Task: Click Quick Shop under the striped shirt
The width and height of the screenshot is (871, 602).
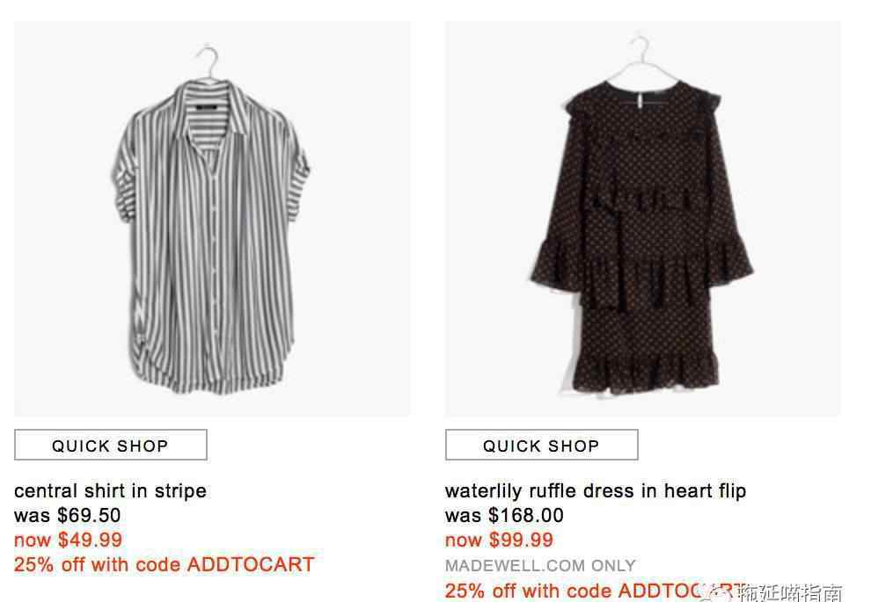Action: (111, 445)
